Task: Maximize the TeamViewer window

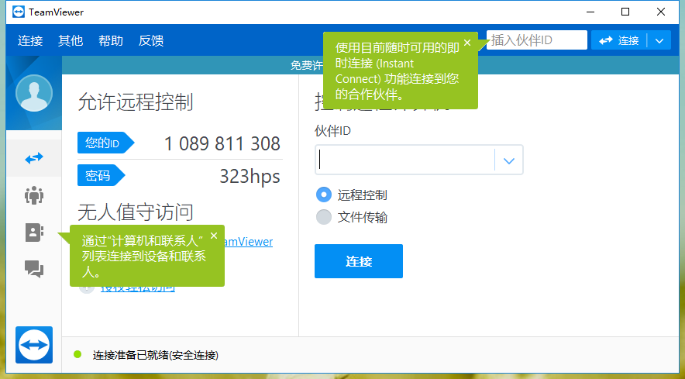Action: [625, 12]
